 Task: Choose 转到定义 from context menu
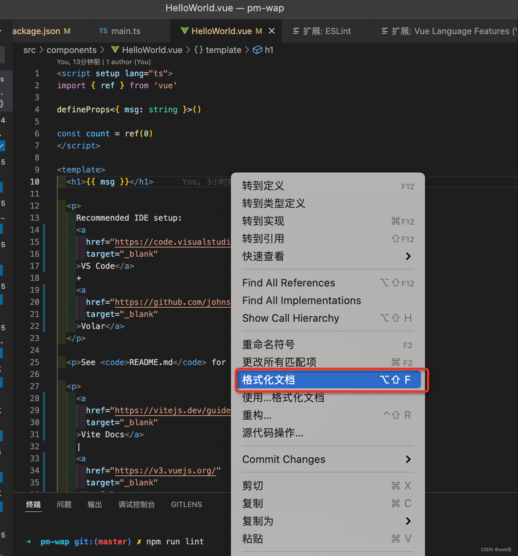point(328,186)
